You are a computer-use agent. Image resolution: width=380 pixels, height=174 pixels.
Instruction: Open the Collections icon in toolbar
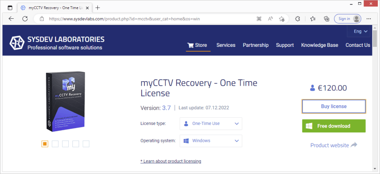point(326,19)
